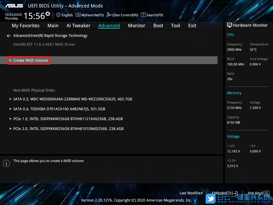Image resolution: width=273 pixels, height=205 pixels.
Task: Open Qfan Control(F6) fan icon
Action: (x=109, y=15)
